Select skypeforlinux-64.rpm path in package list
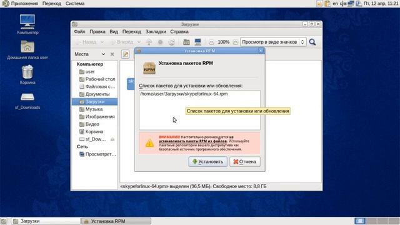This screenshot has width=400, height=225. pyautogui.click(x=184, y=94)
